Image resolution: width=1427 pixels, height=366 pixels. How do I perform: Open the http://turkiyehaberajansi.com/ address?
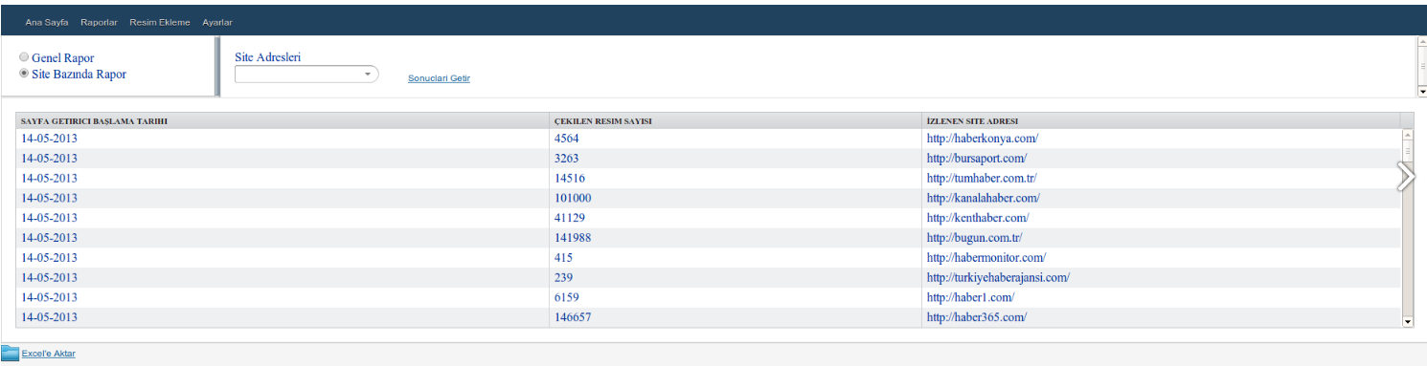tap(998, 278)
